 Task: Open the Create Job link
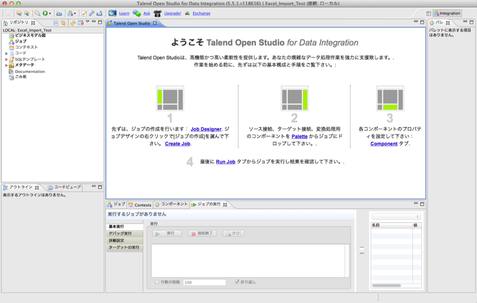(x=178, y=144)
